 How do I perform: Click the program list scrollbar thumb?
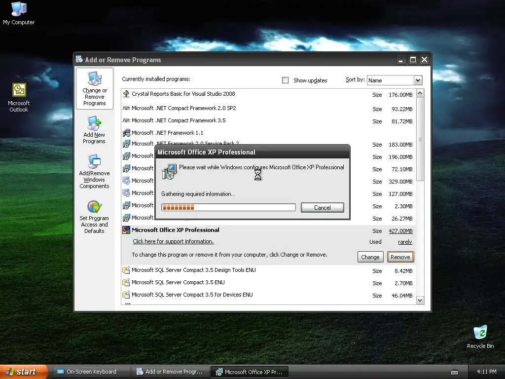pyautogui.click(x=420, y=139)
